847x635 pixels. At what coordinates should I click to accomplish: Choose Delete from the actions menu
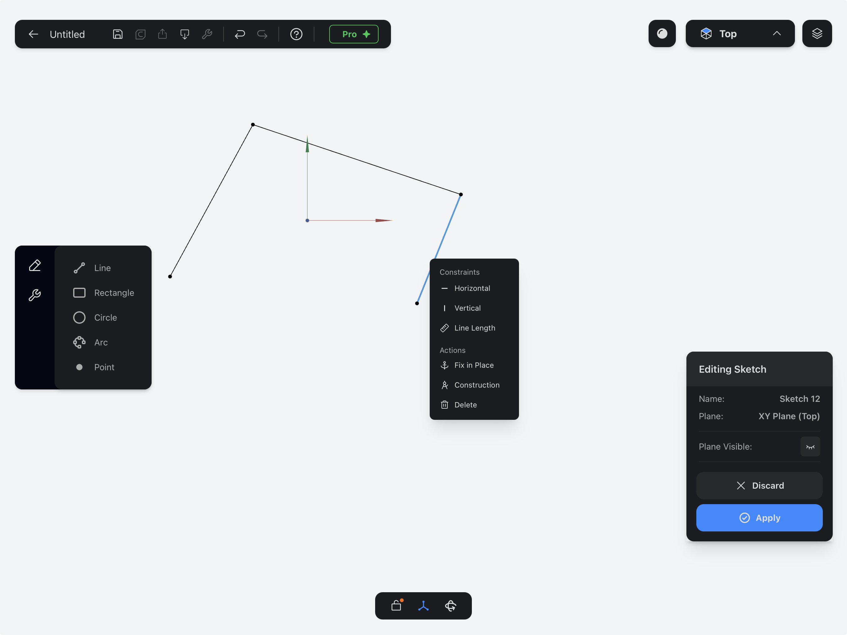click(x=466, y=405)
